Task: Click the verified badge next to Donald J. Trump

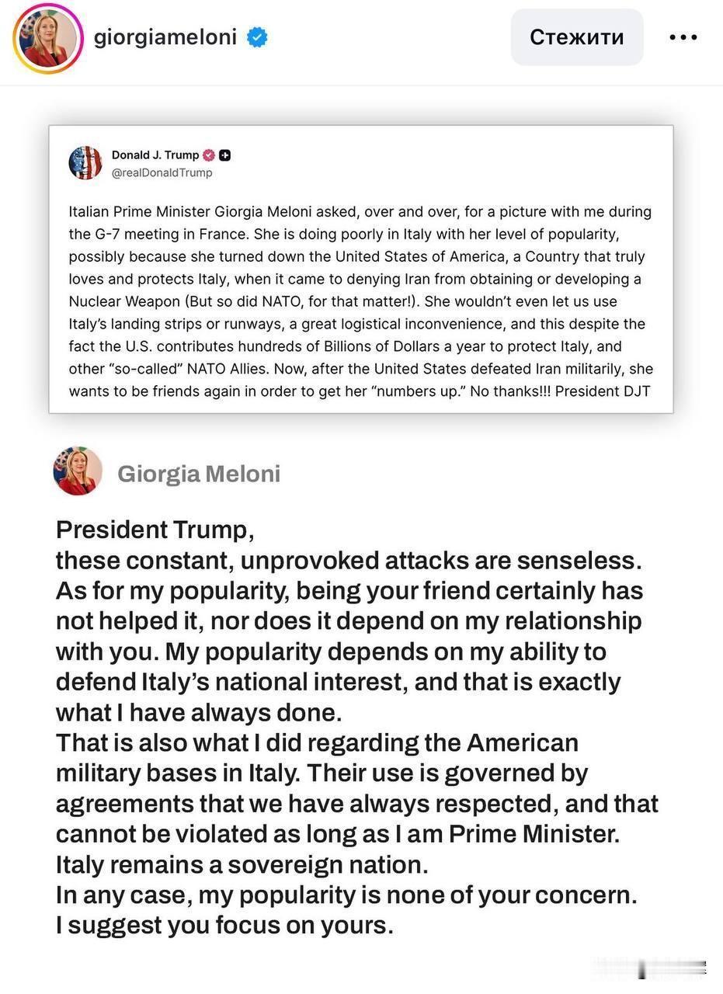Action: [x=209, y=155]
